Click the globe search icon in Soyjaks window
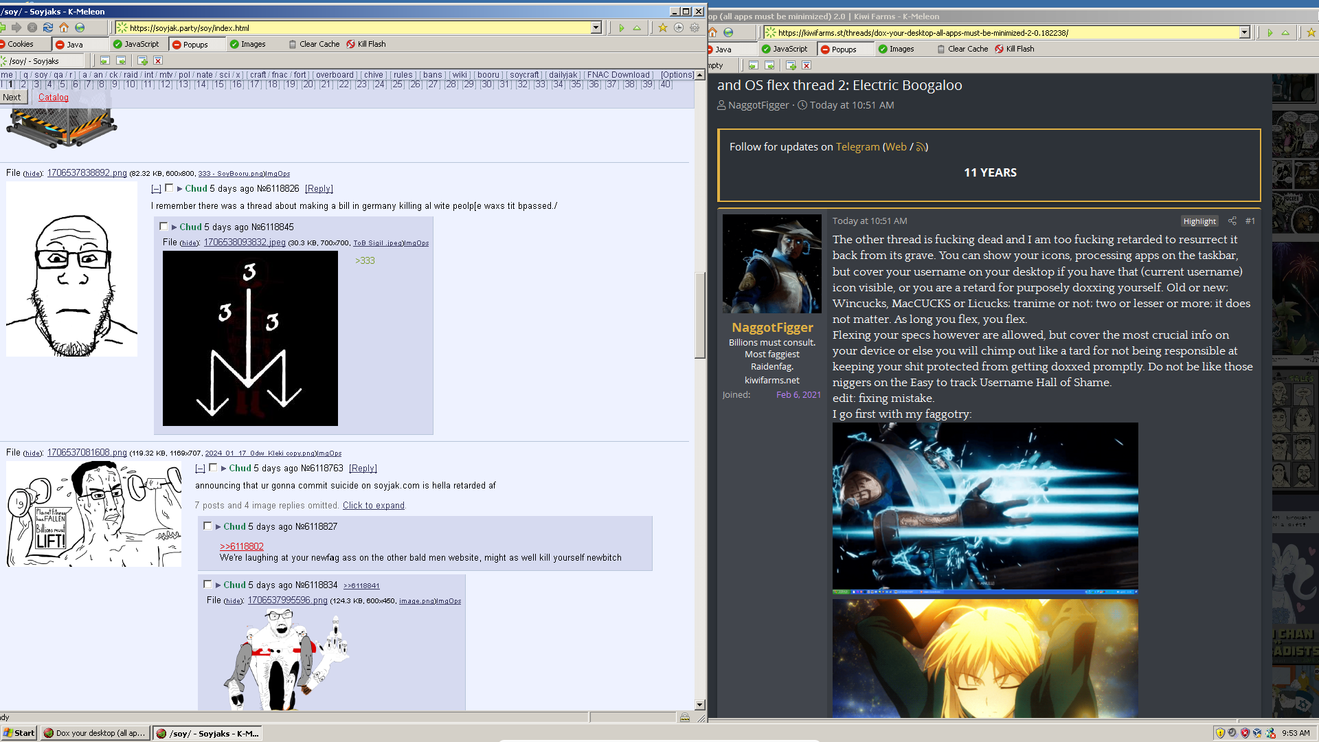Image resolution: width=1319 pixels, height=742 pixels. coord(80,27)
